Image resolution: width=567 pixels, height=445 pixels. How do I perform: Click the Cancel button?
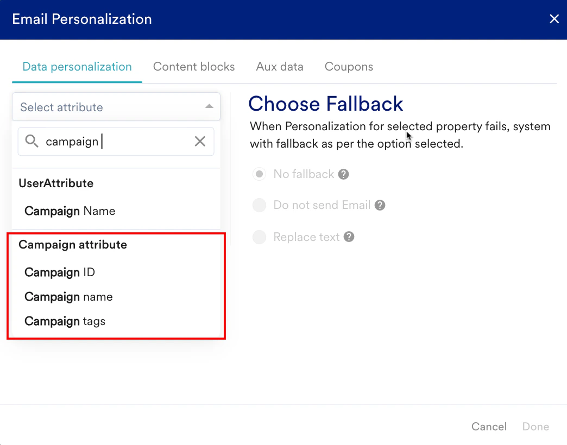488,427
